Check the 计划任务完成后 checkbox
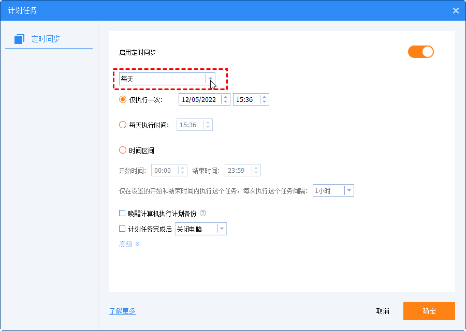The width and height of the screenshot is (466, 331). coord(122,229)
